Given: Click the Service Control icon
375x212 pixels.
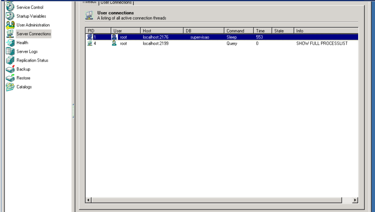Looking at the screenshot, I should click(x=10, y=7).
